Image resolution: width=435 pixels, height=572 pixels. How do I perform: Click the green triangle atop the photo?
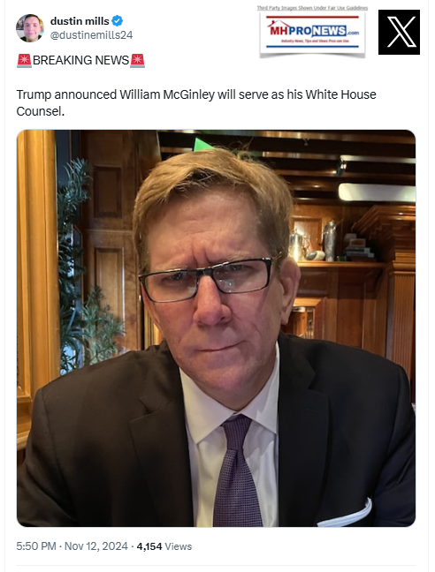(x=202, y=145)
